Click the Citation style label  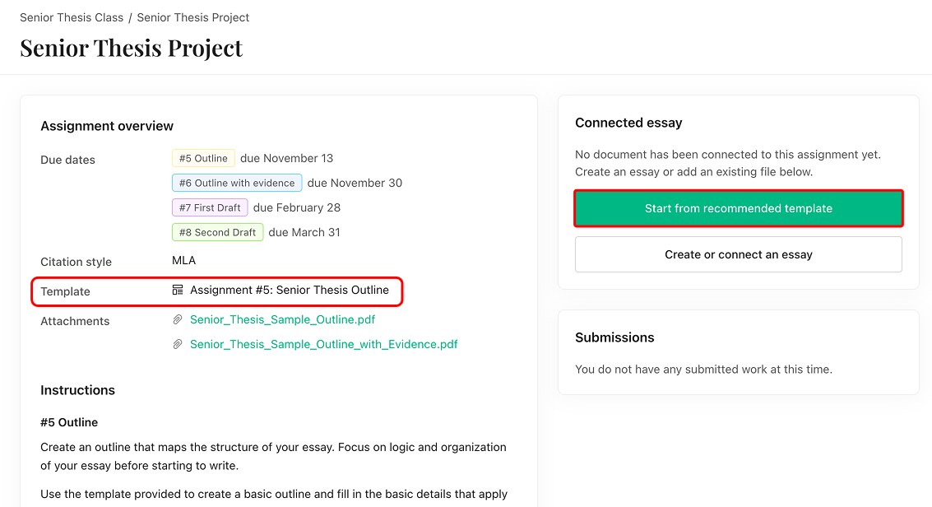coord(76,262)
